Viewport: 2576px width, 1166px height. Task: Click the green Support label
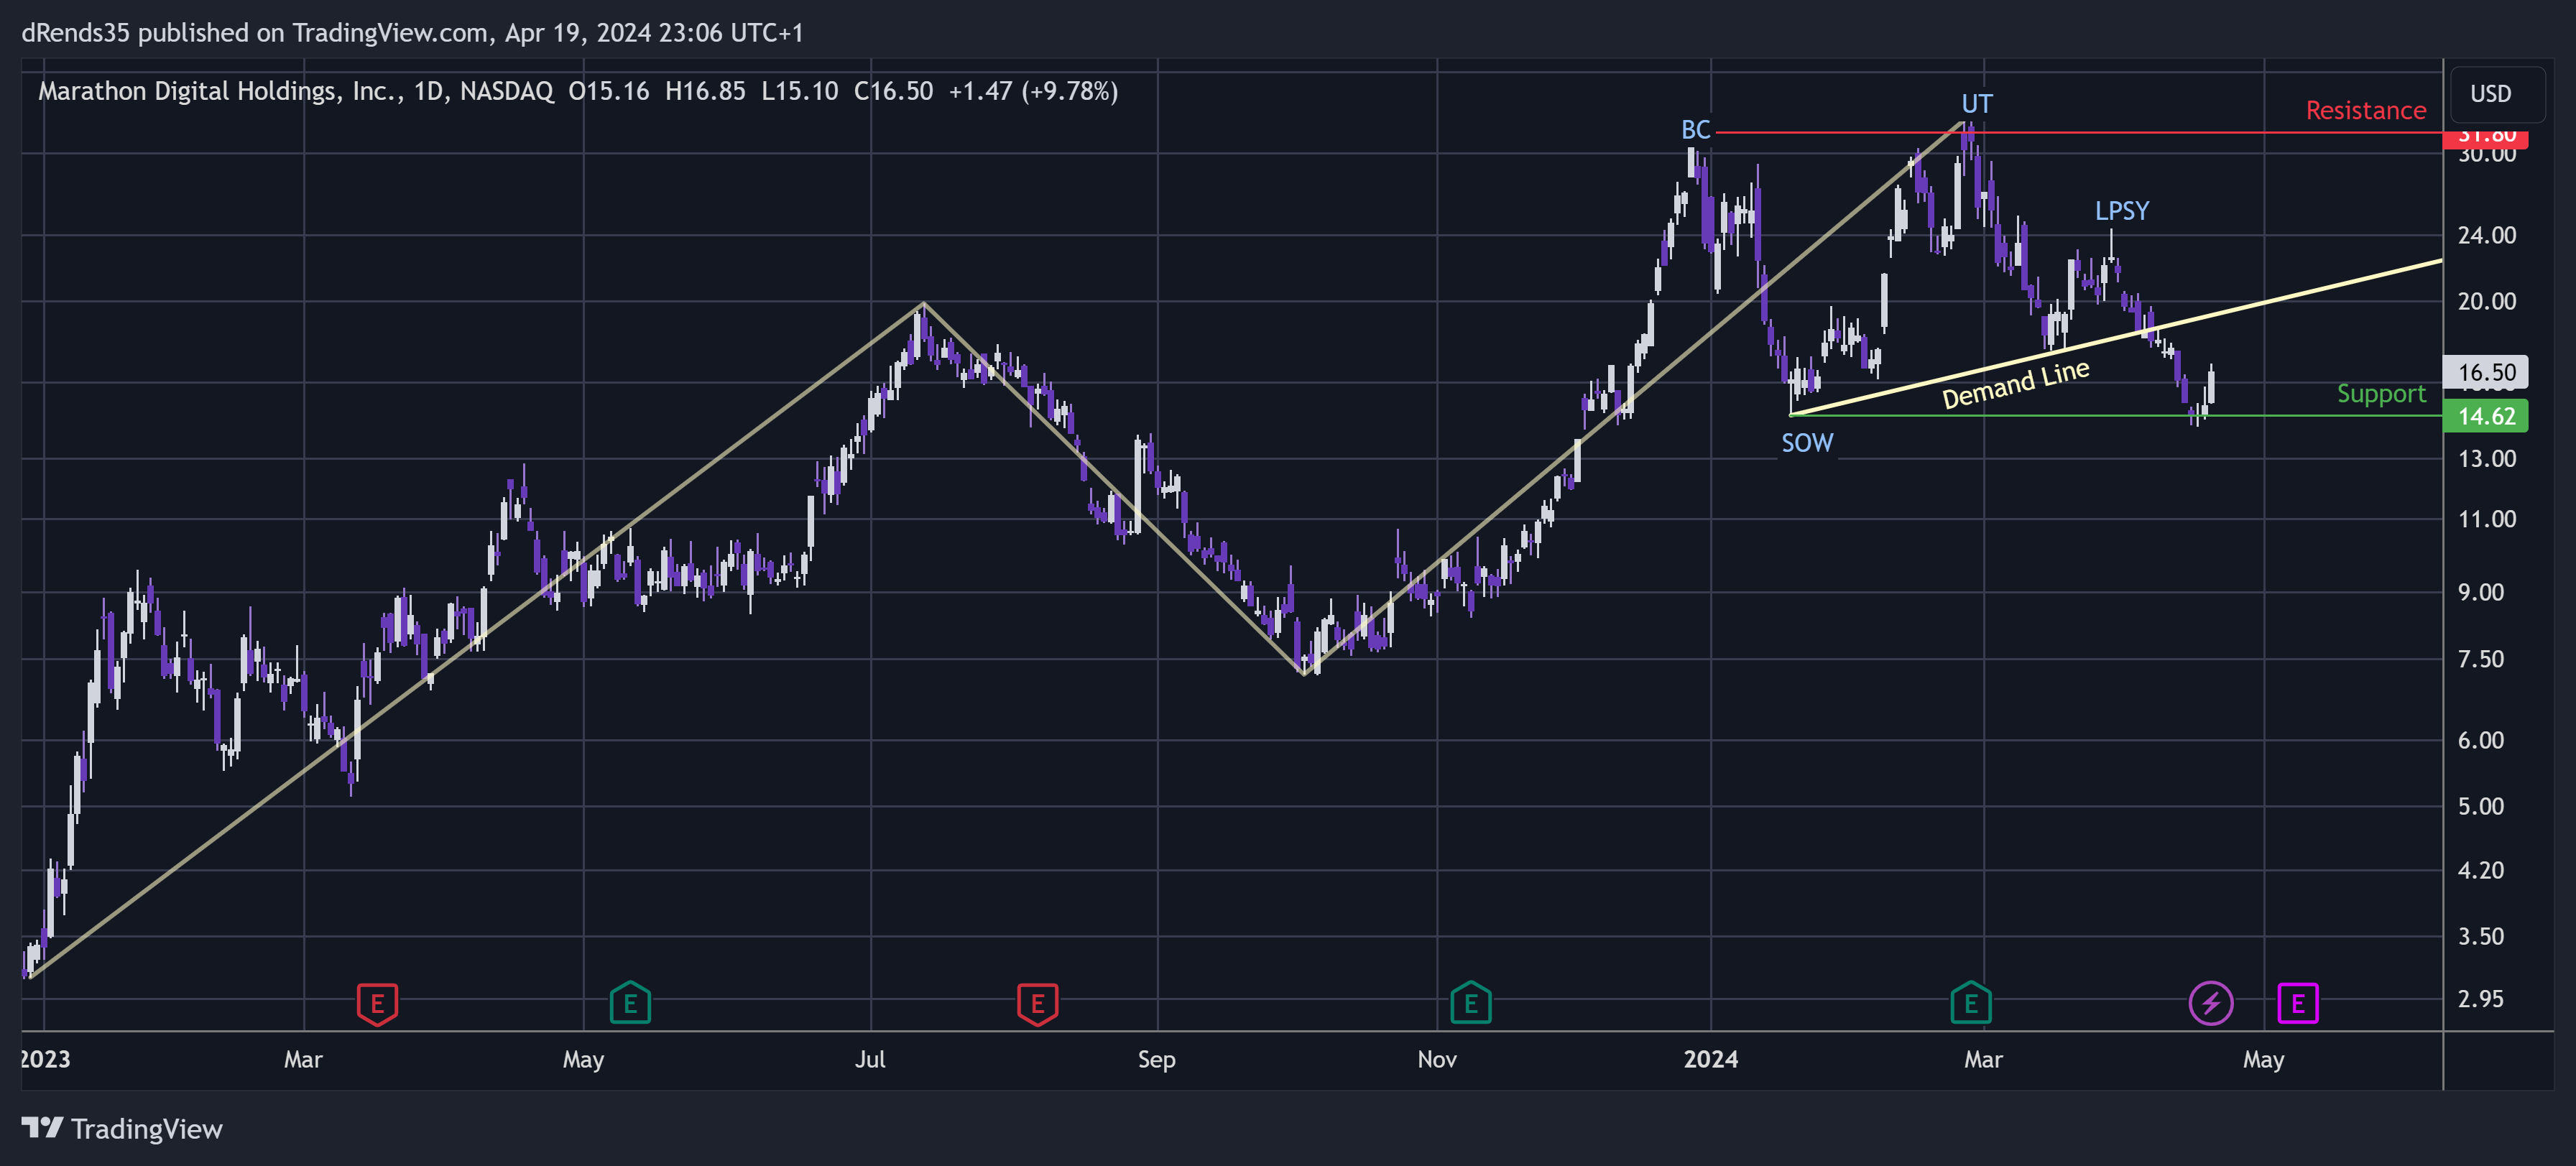[x=2381, y=394]
